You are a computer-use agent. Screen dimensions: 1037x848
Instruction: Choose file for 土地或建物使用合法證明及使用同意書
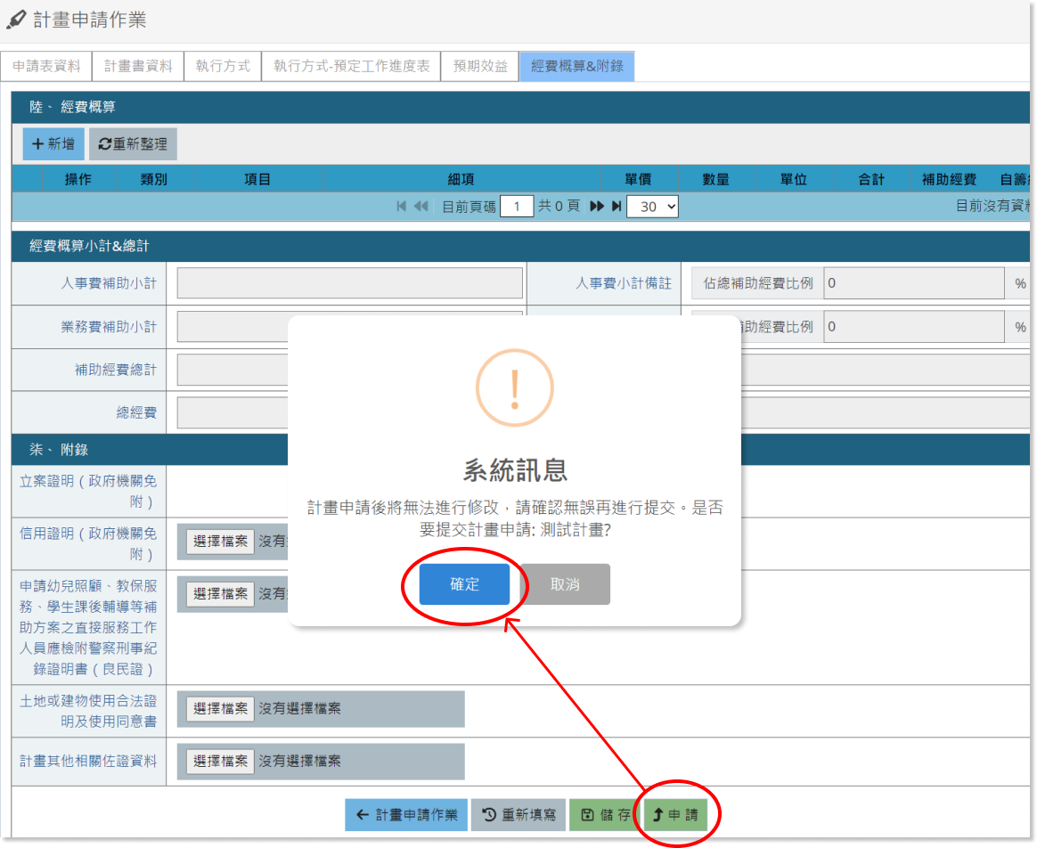point(220,709)
